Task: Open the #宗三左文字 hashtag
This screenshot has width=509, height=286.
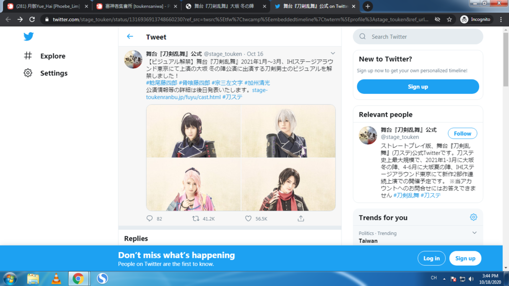Action: tap(227, 83)
